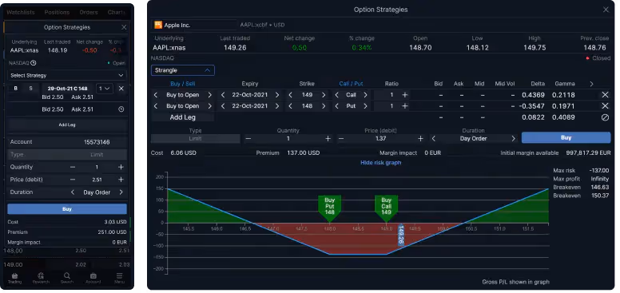Increase Quantity in the left panel
This screenshot has height=293, width=620.
point(121,167)
